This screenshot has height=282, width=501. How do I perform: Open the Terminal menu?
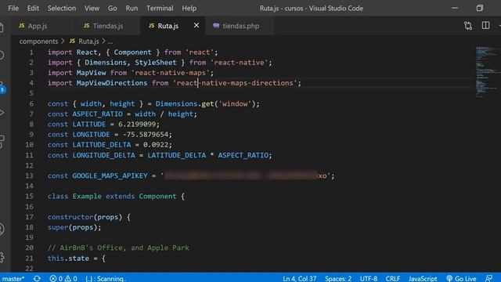point(160,9)
